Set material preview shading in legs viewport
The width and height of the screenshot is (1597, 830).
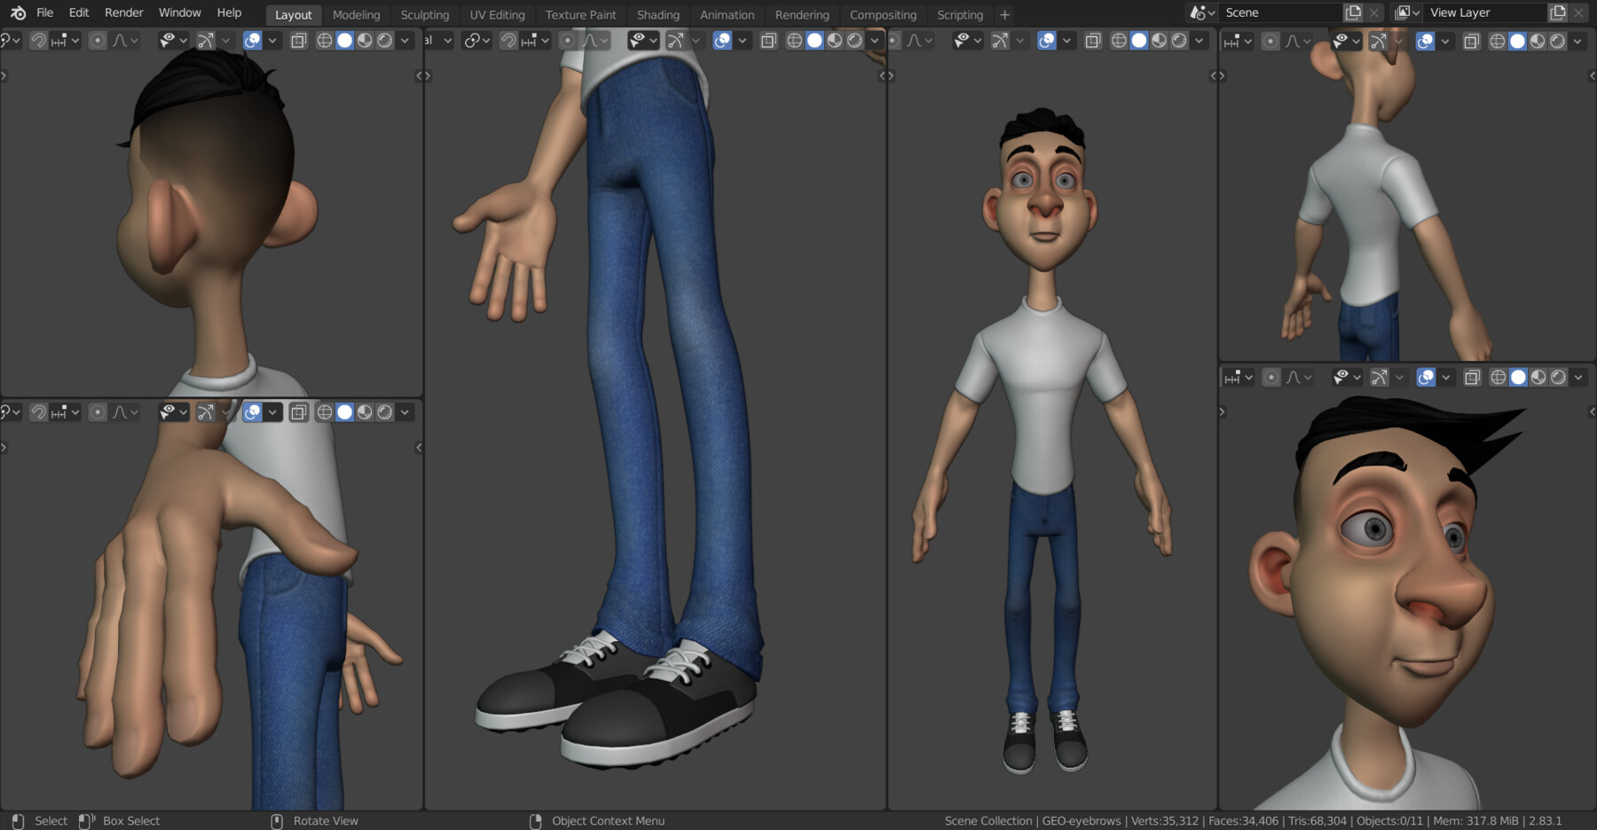pos(835,41)
